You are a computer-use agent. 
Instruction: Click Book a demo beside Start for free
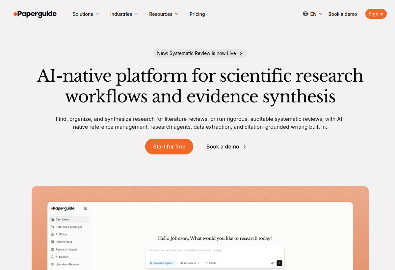(x=226, y=147)
